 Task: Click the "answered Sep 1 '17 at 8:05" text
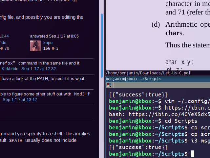pyautogui.click(x=54, y=36)
